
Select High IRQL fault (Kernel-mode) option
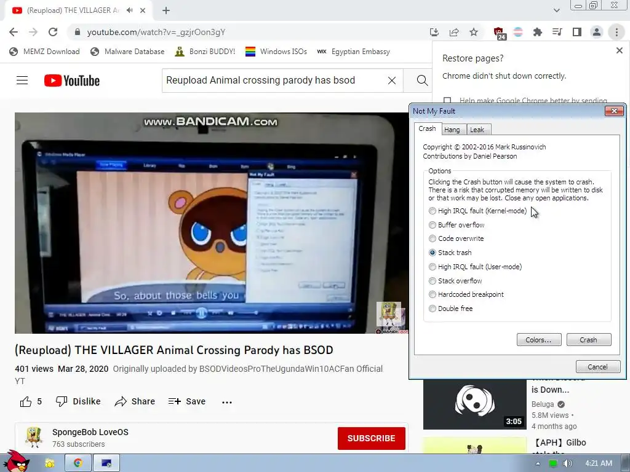478,211
